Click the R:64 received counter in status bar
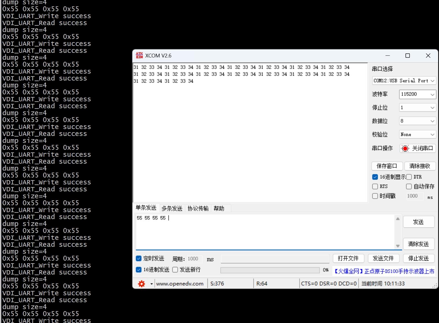 pos(262,284)
